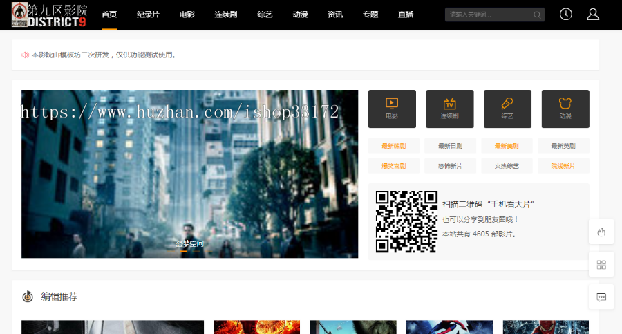Click the QR code image
Image resolution: width=622 pixels, height=334 pixels.
coord(406,221)
